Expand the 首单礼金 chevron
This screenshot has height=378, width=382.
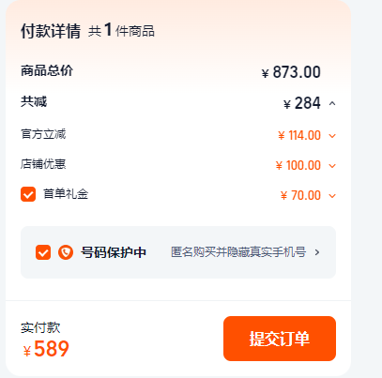tap(332, 196)
